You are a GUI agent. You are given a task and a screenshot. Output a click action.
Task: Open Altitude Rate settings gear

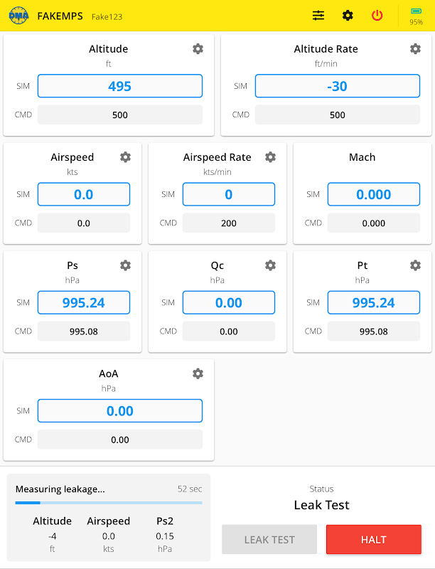click(416, 48)
